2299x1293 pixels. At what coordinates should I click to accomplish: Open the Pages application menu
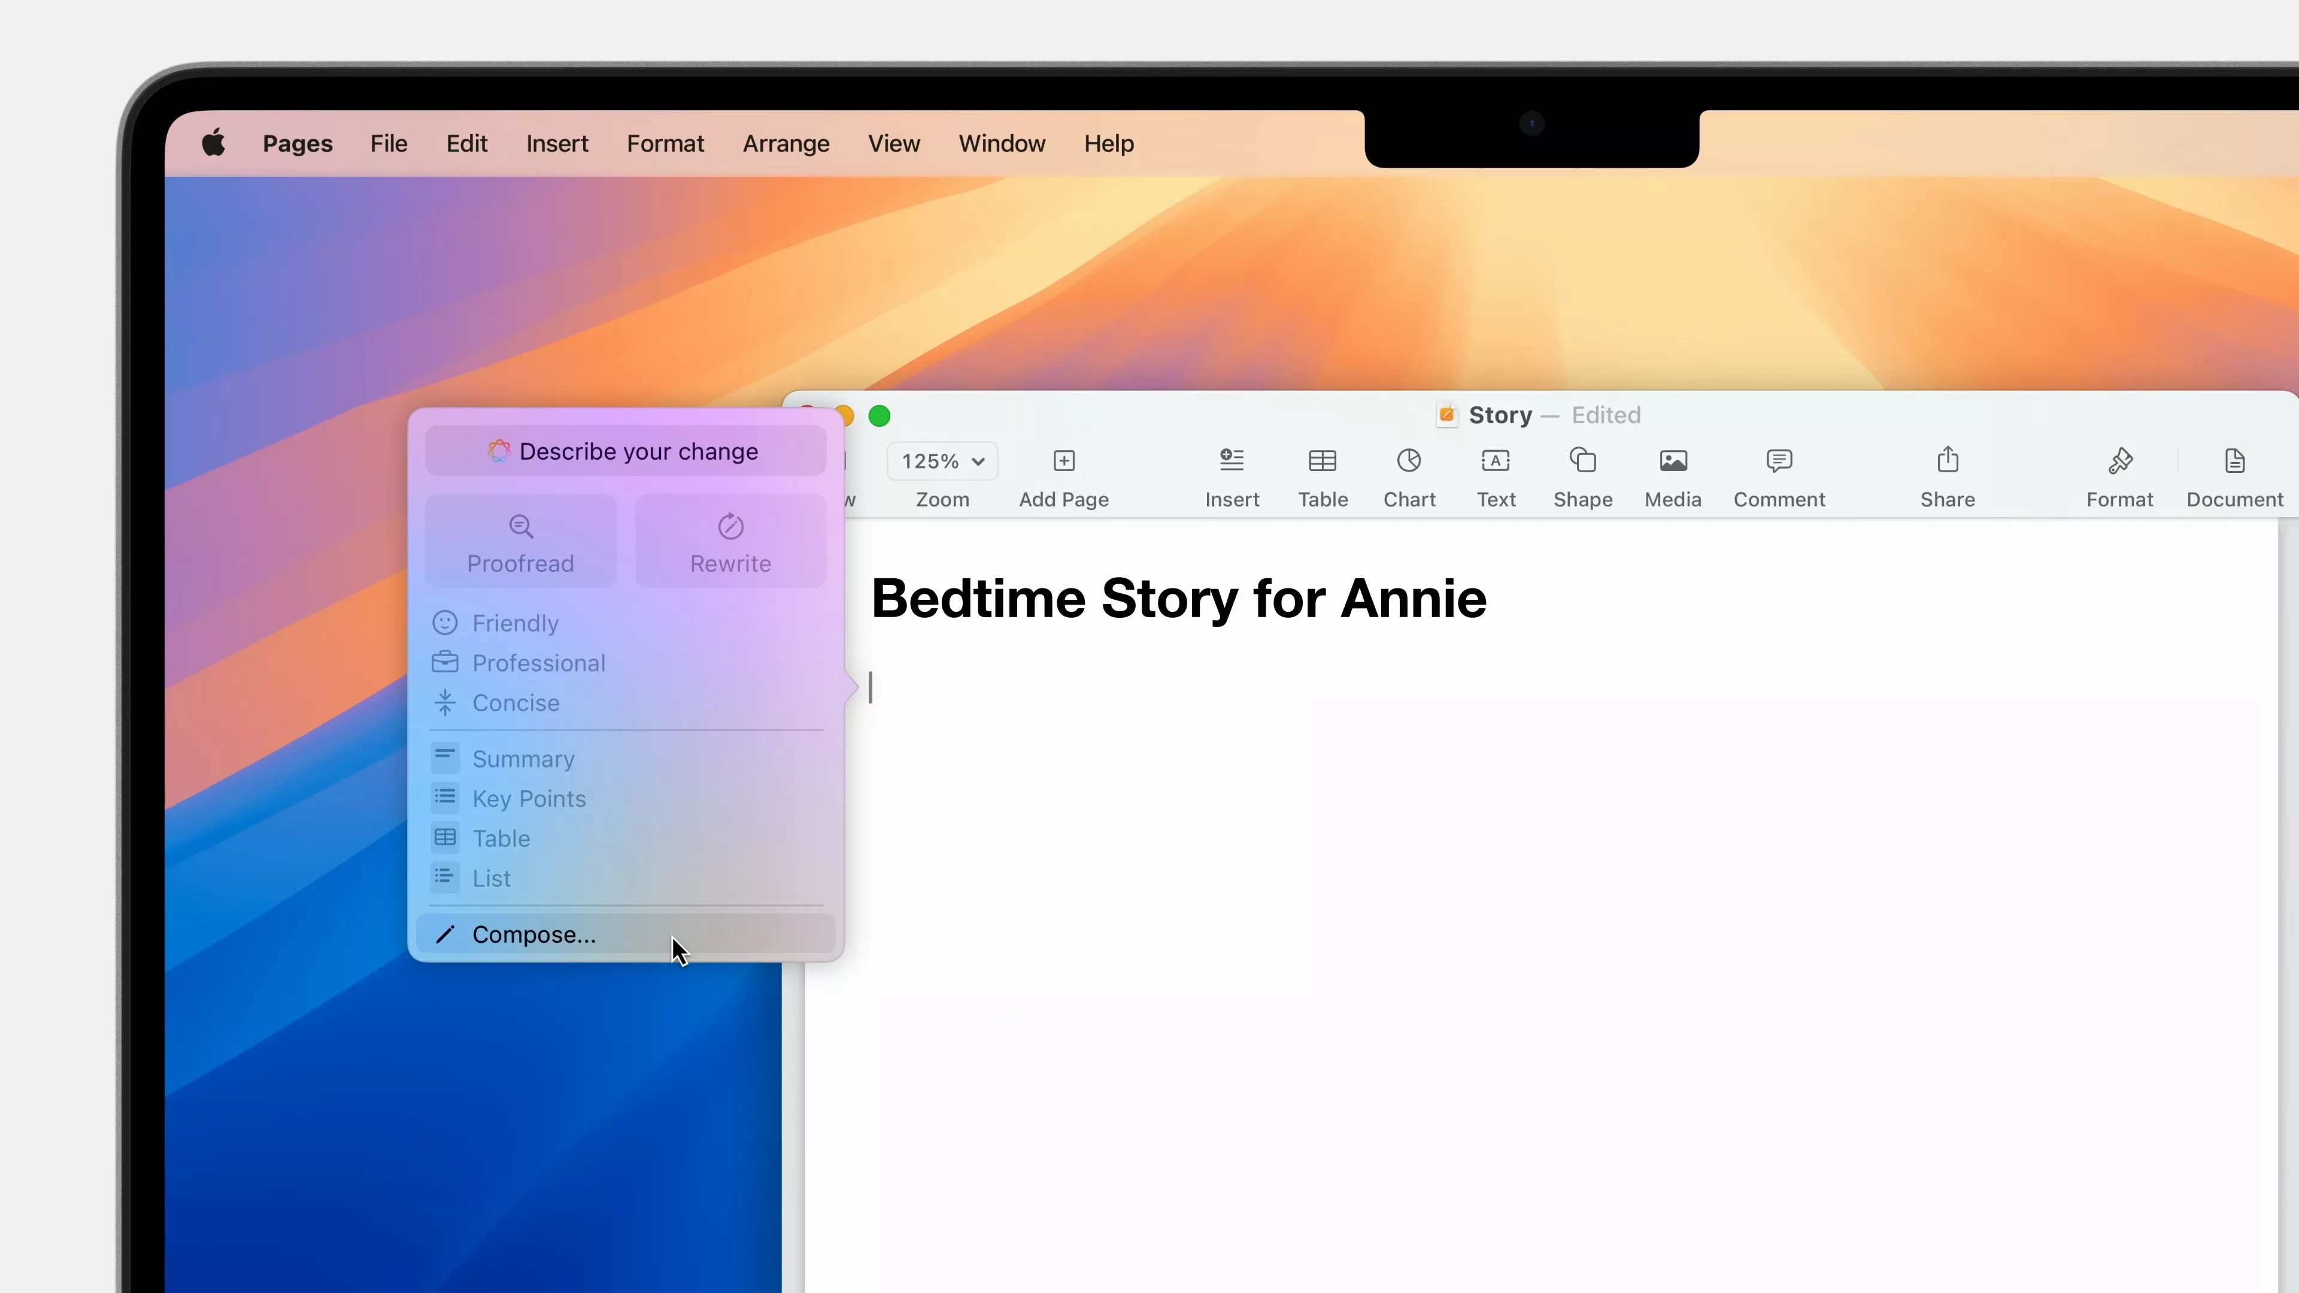(297, 144)
